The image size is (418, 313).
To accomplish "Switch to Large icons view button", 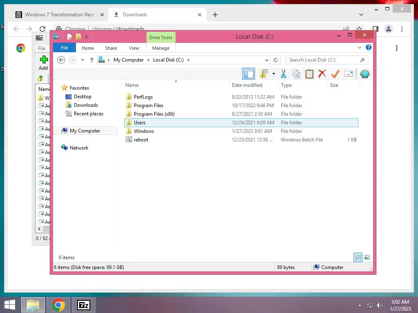I will [367, 258].
